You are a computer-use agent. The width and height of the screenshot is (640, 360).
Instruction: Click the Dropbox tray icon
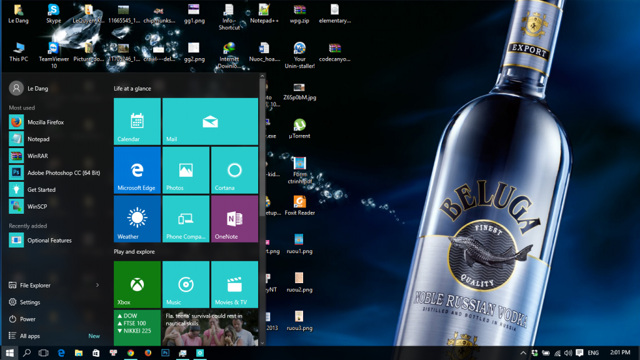[534, 353]
